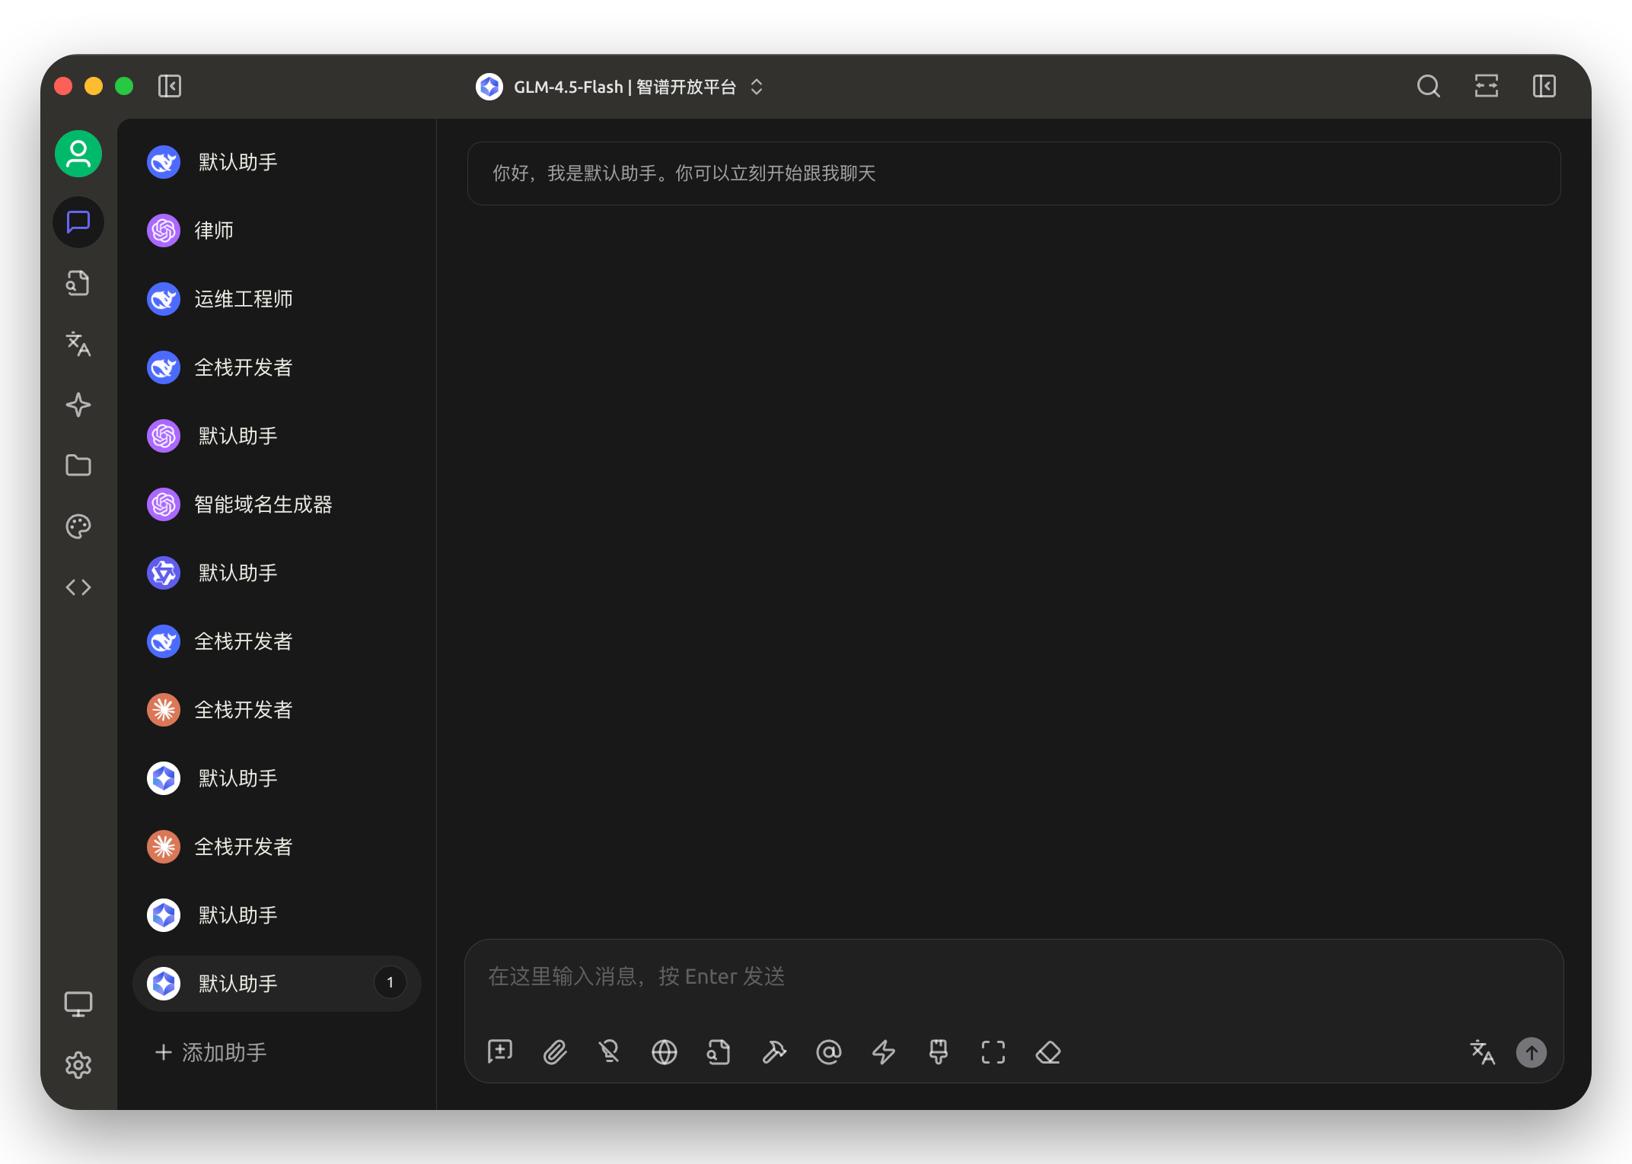Mention a model with the @ icon
The width and height of the screenshot is (1632, 1164).
coord(829,1052)
